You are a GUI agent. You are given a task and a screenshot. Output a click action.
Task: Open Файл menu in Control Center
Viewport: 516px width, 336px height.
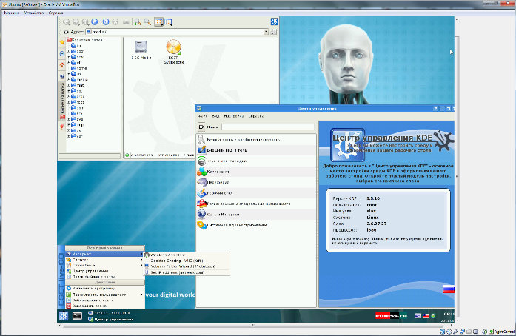[202, 116]
